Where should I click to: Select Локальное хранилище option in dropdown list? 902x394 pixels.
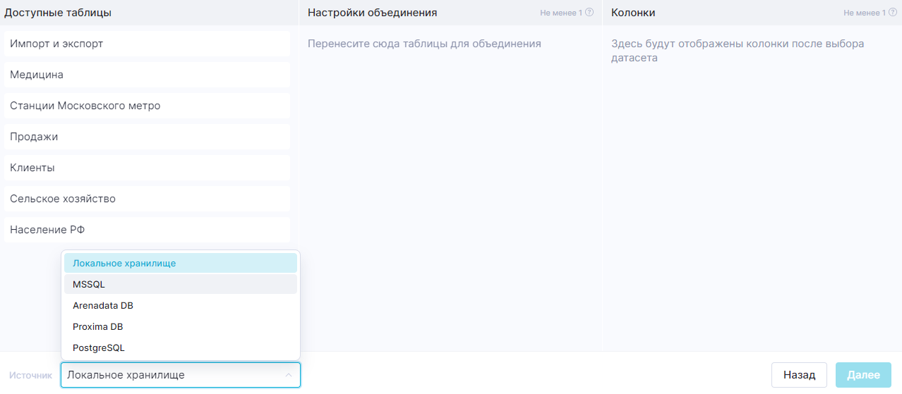(x=180, y=263)
